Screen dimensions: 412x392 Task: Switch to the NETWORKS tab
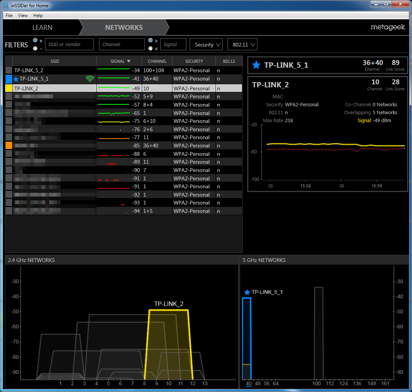tap(124, 28)
